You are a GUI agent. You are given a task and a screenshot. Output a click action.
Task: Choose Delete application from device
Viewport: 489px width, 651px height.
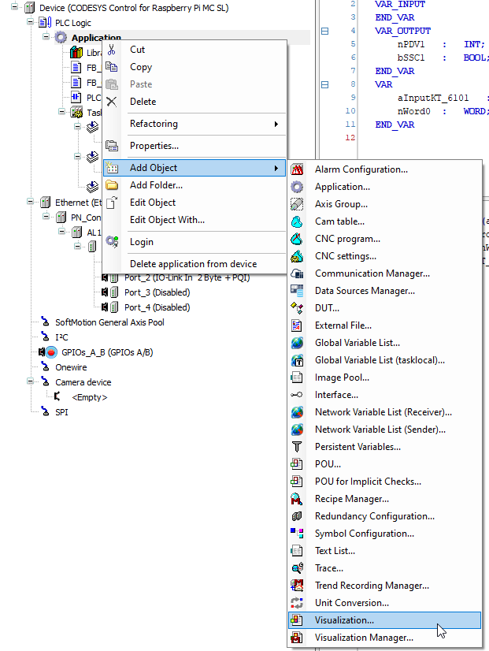point(194,264)
